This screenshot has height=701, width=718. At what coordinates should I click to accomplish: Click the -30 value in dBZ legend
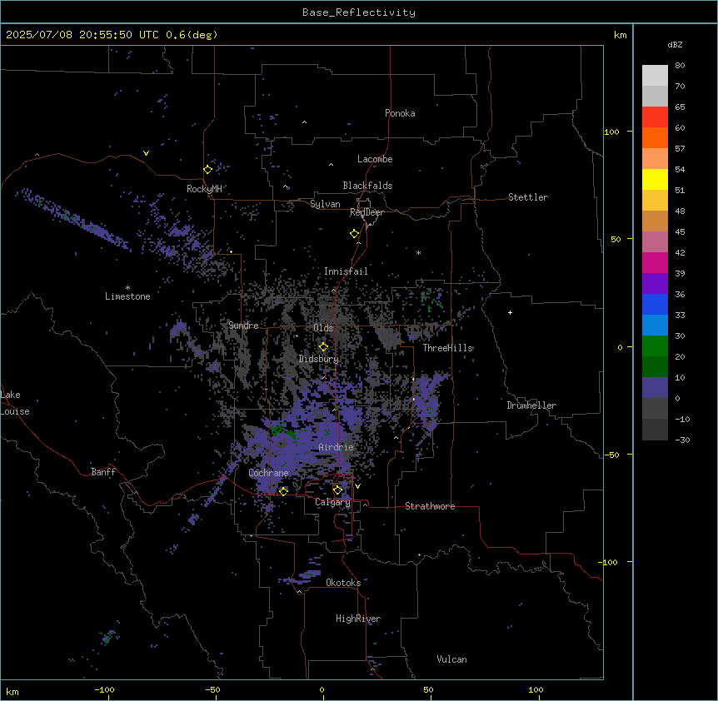coord(682,440)
